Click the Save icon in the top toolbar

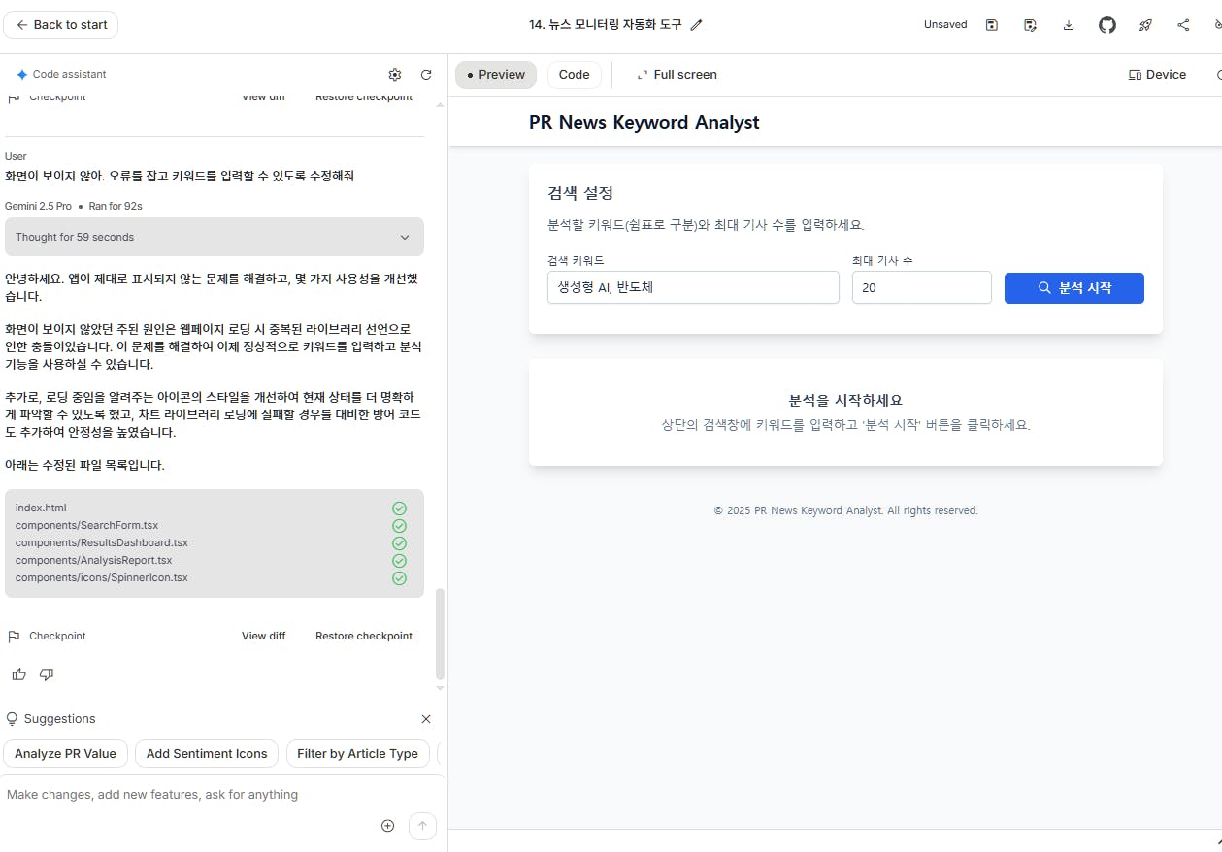(991, 24)
